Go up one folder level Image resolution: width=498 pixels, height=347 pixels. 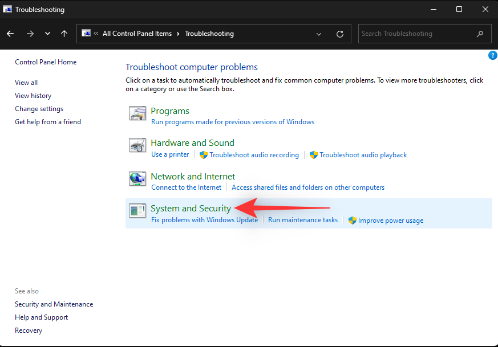coord(64,34)
